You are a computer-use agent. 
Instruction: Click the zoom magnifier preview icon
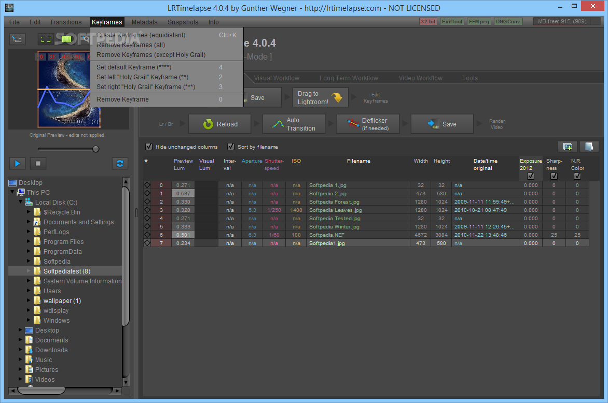pyautogui.click(x=85, y=39)
